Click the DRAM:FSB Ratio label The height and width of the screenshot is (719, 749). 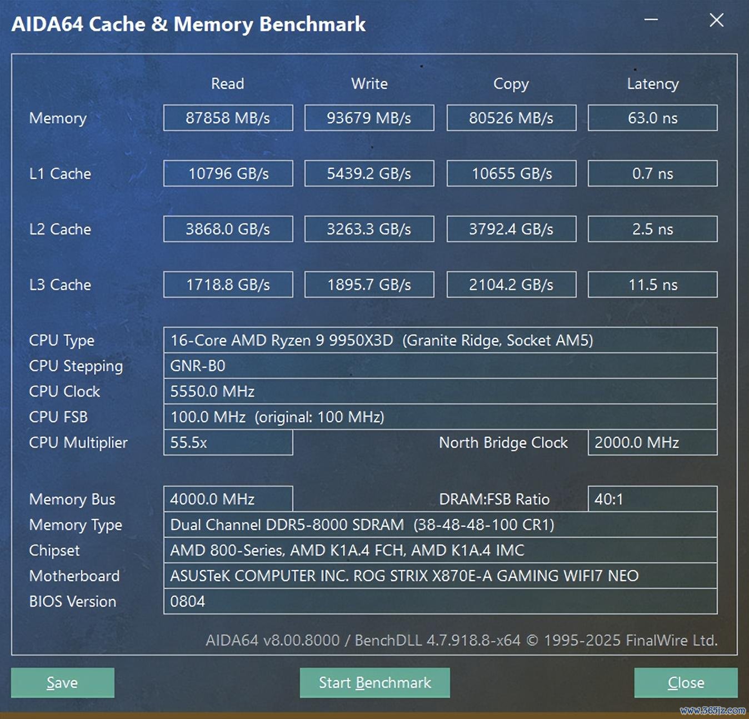[x=495, y=499]
